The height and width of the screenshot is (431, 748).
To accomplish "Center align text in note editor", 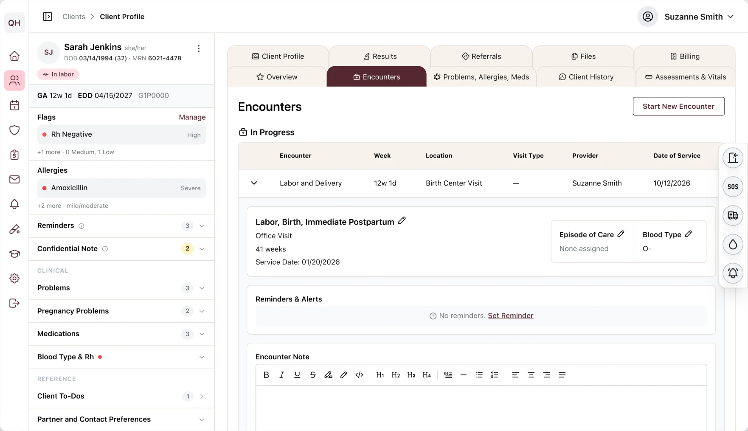I will (531, 375).
